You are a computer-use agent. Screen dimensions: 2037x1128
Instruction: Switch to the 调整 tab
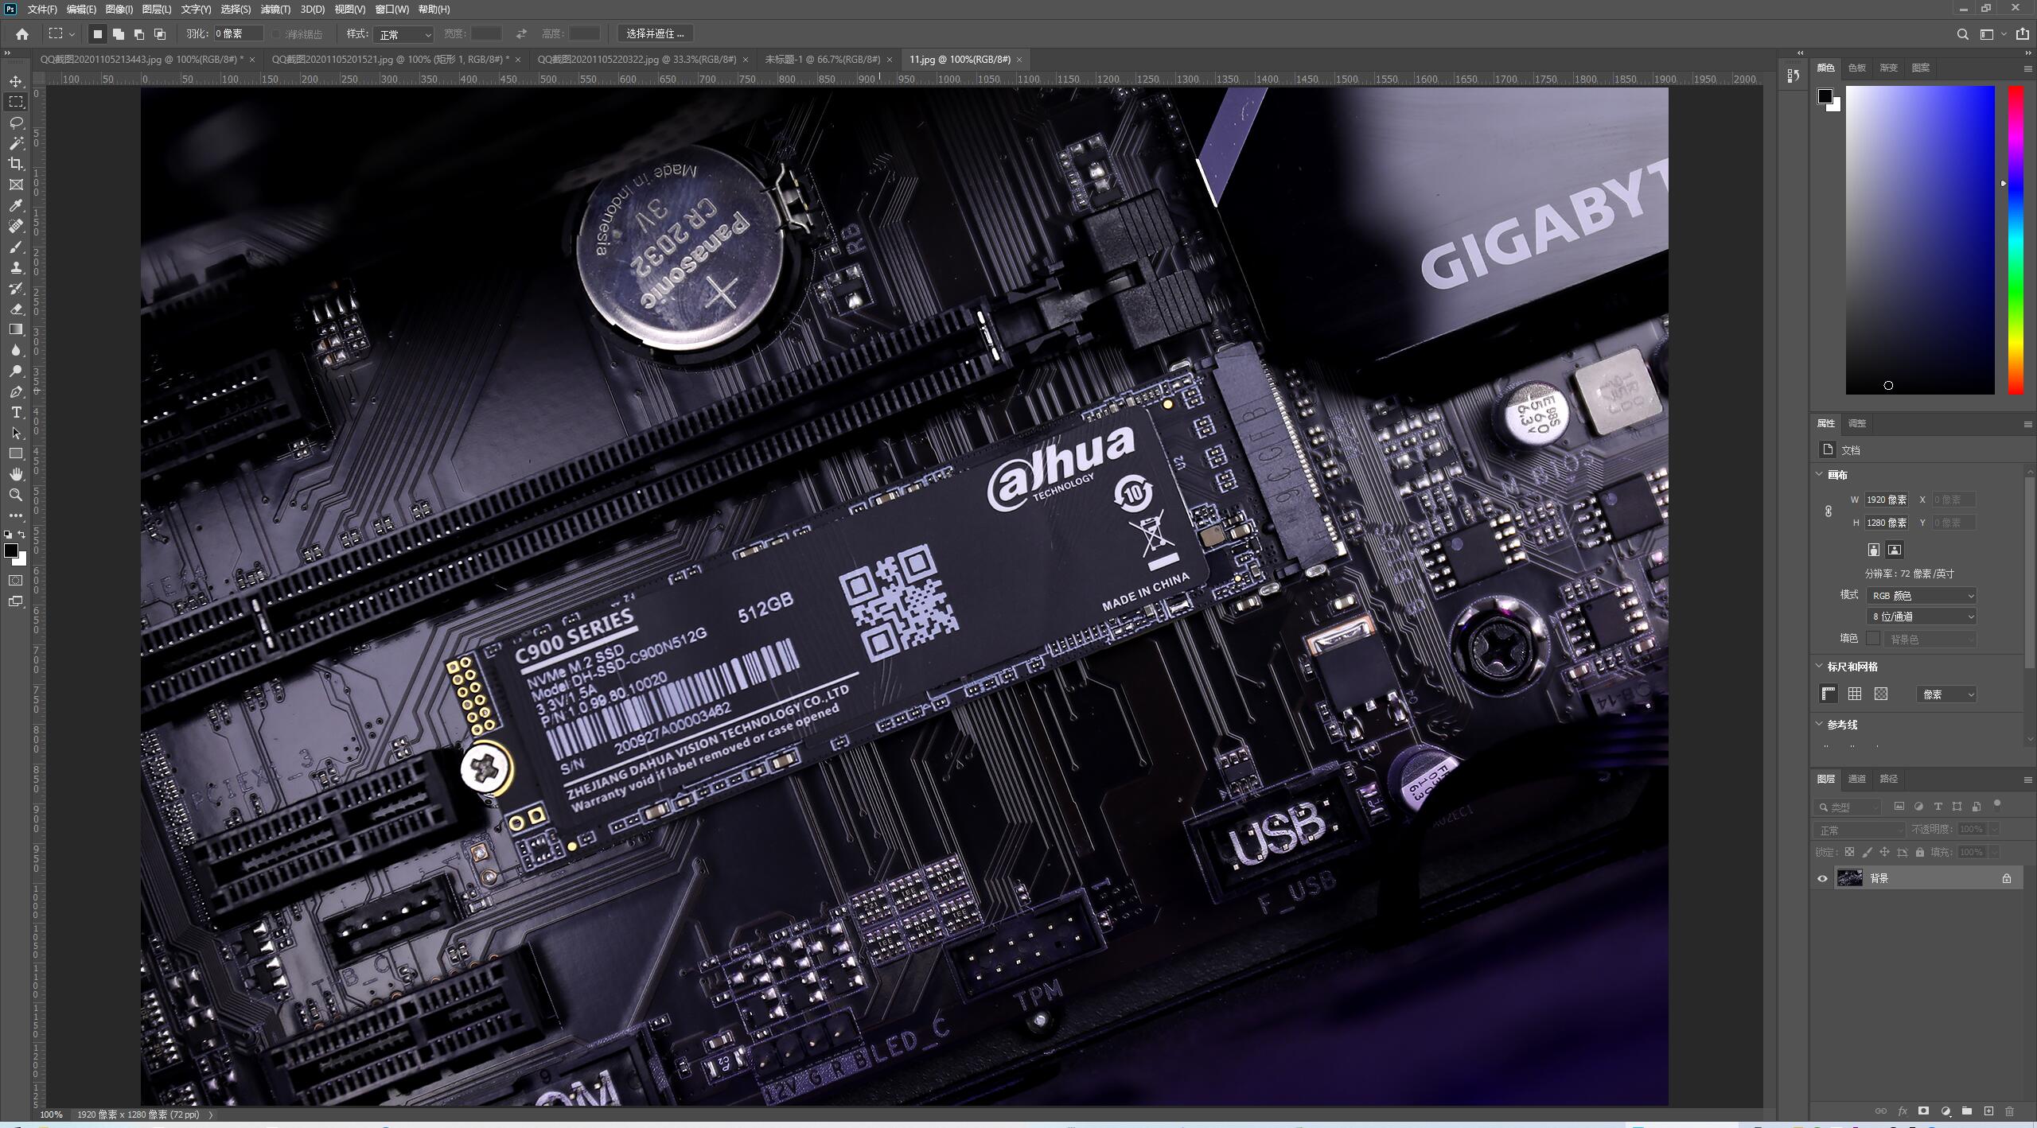(x=1856, y=423)
